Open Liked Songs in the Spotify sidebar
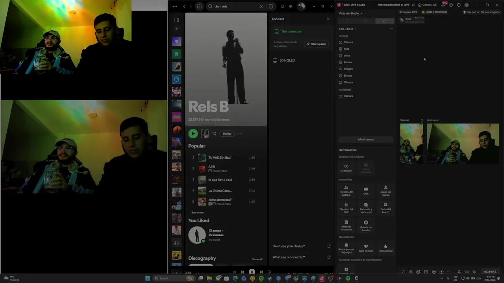The height and width of the screenshot is (283, 504). (176, 41)
